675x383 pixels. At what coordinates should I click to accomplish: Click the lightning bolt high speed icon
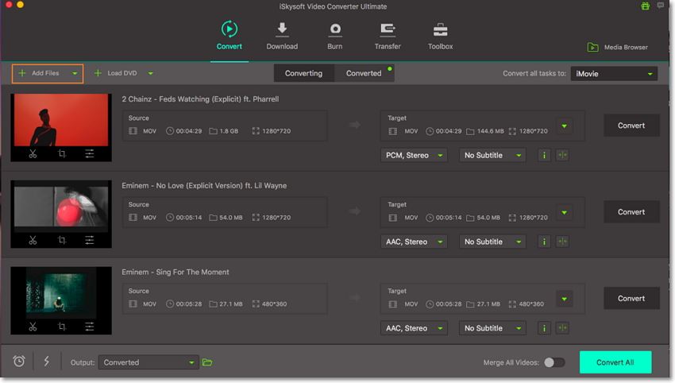point(46,362)
